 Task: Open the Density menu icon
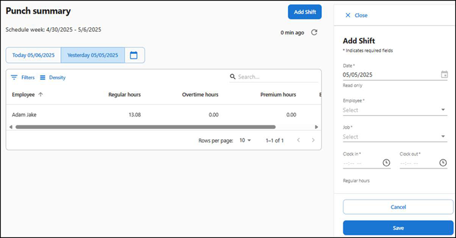[x=43, y=77]
